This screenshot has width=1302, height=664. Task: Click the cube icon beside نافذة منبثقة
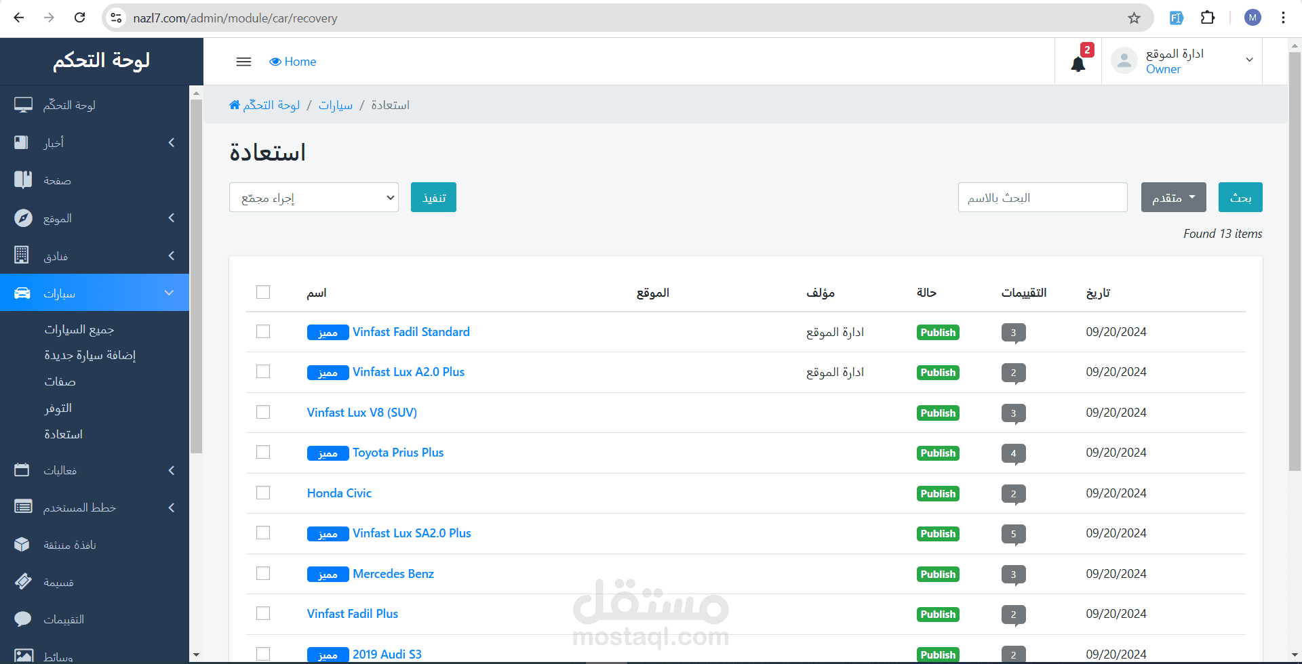22,544
